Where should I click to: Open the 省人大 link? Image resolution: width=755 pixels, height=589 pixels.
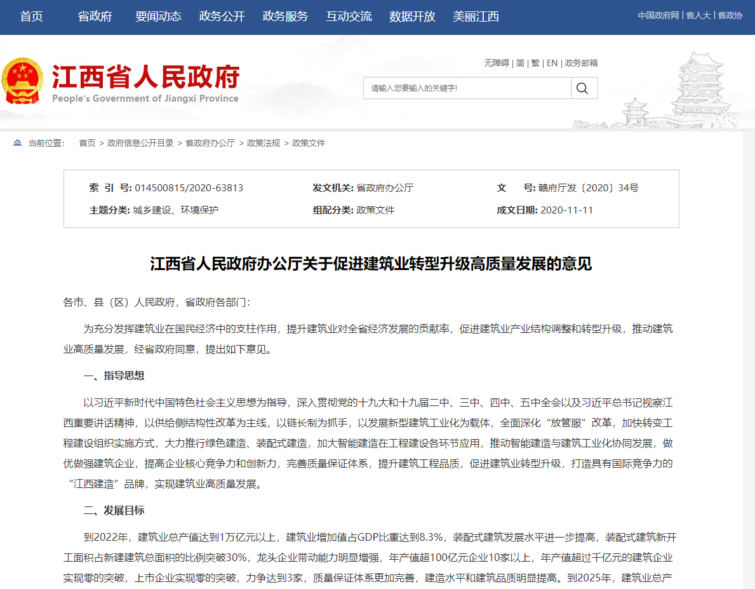698,15
